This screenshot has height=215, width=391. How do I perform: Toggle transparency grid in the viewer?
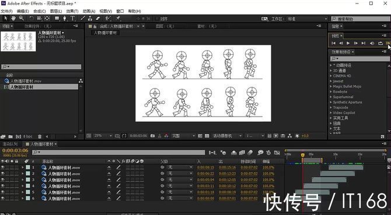point(207,136)
